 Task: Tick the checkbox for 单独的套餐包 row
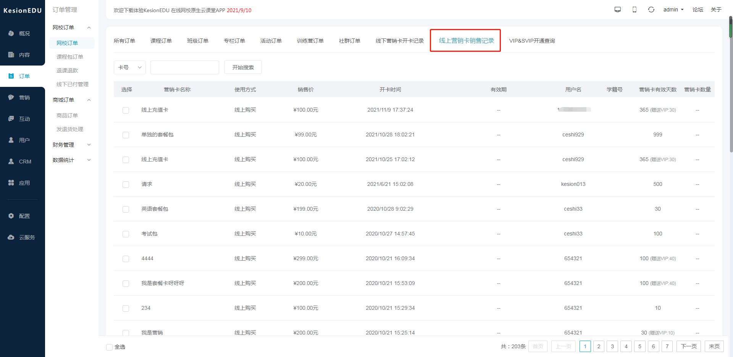(x=126, y=135)
